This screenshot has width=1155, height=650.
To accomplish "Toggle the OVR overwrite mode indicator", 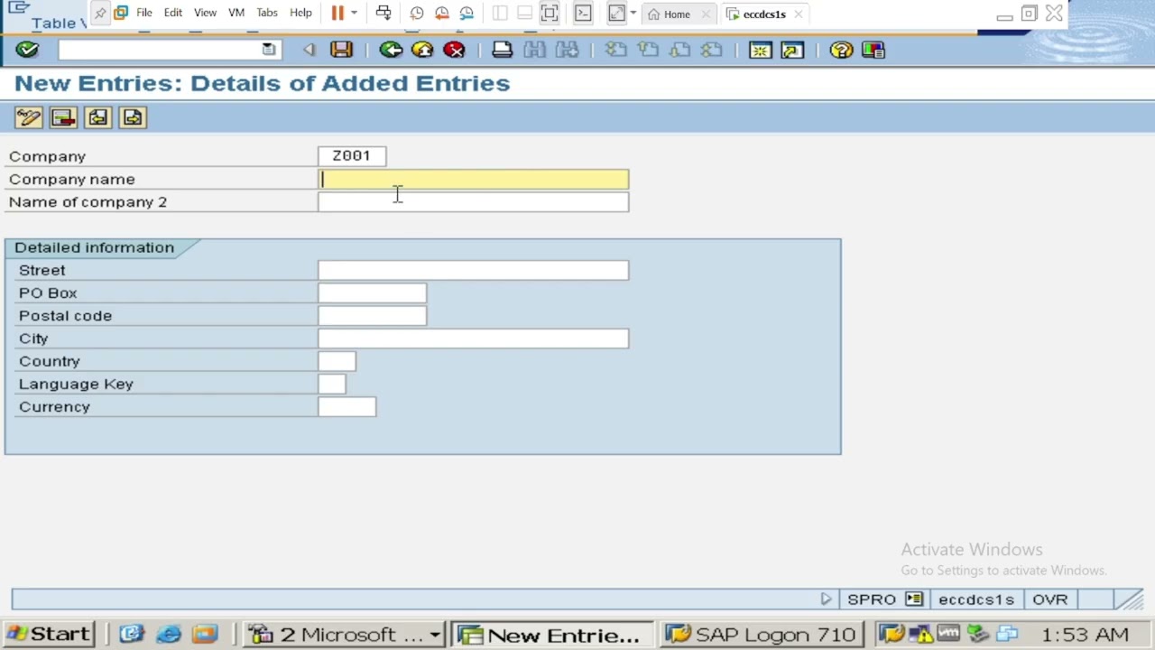I will point(1050,599).
